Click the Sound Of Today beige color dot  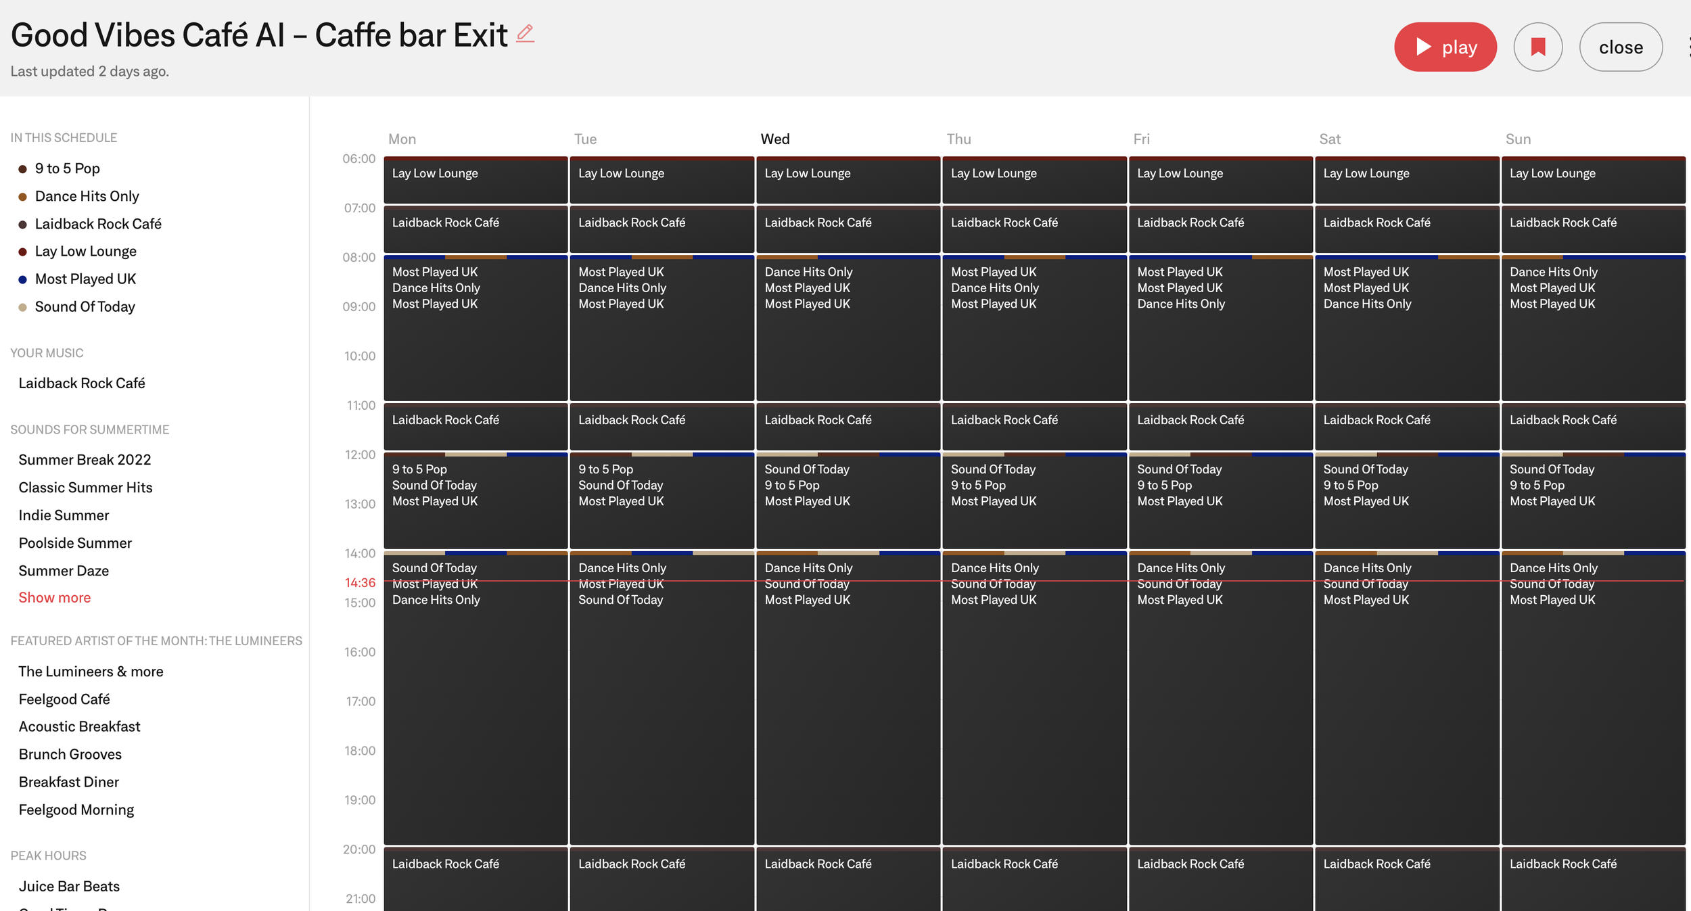pos(22,307)
